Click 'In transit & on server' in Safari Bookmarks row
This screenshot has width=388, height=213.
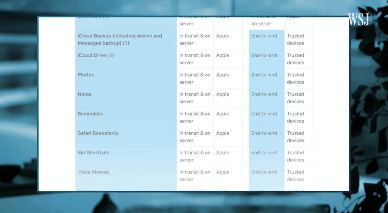(195, 137)
